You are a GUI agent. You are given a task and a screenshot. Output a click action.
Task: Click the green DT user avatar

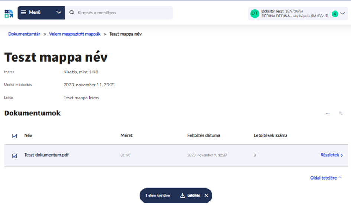coord(254,14)
